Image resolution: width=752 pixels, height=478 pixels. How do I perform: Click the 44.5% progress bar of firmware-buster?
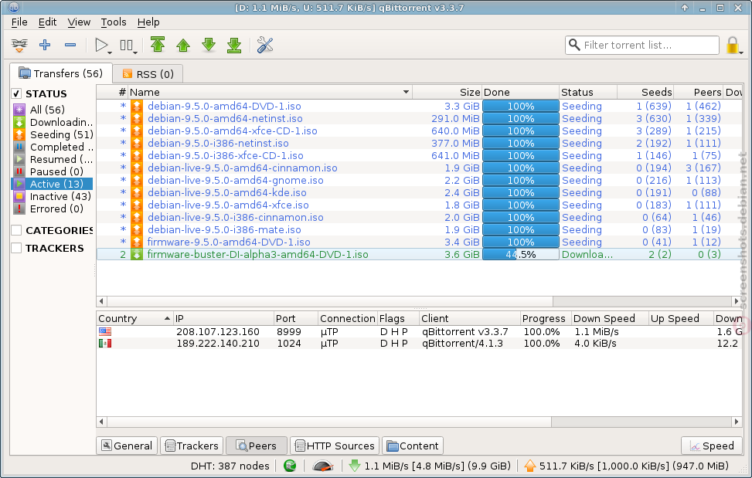click(x=520, y=254)
